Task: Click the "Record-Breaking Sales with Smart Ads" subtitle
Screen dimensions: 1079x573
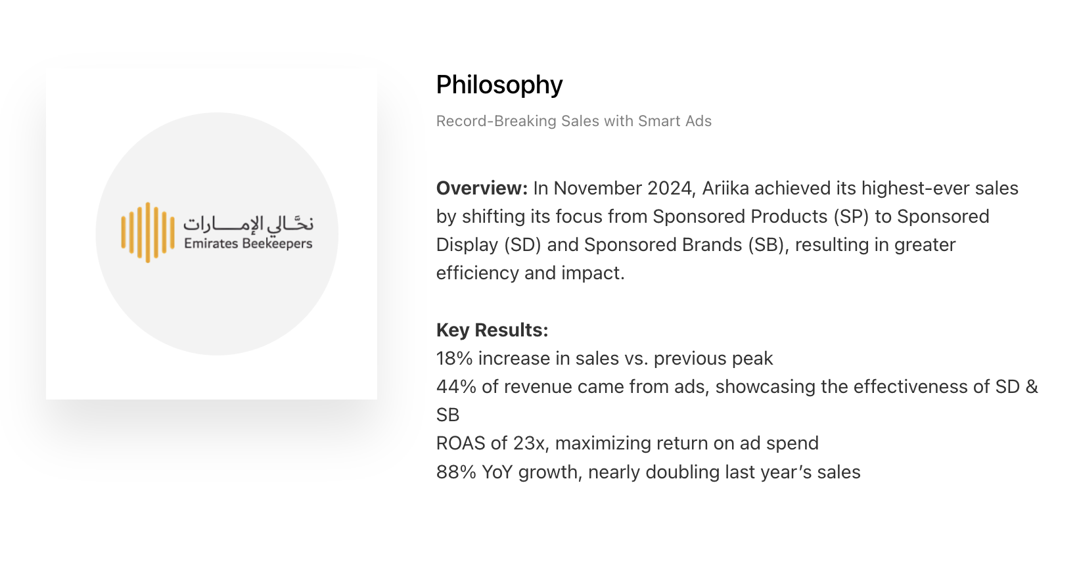Action: (574, 121)
